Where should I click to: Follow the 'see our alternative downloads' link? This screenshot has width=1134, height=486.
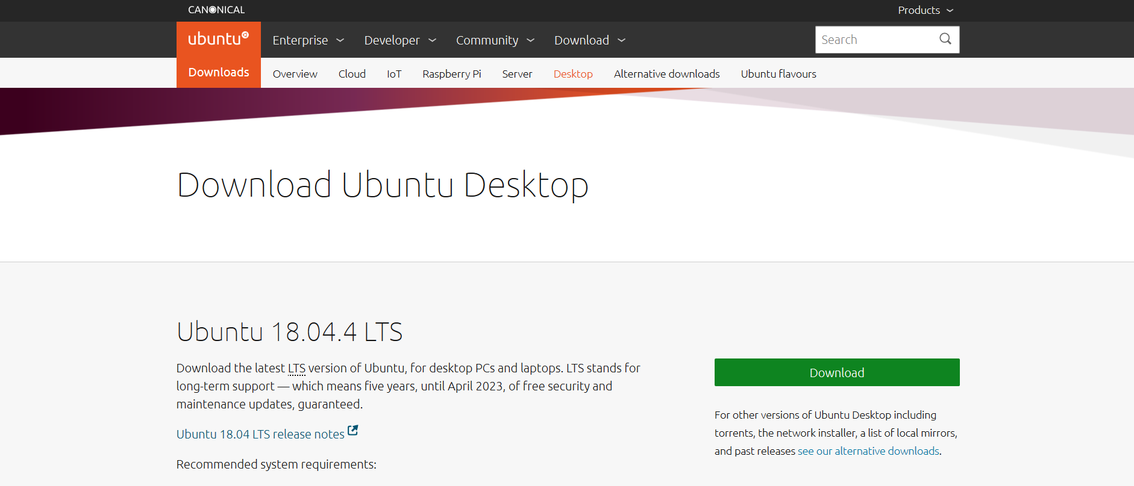pos(868,451)
